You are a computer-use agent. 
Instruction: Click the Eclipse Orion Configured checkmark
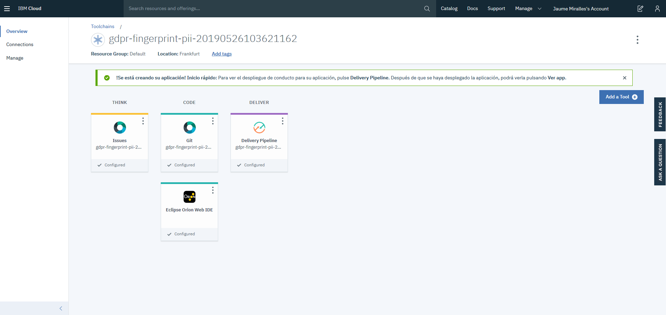click(x=169, y=234)
